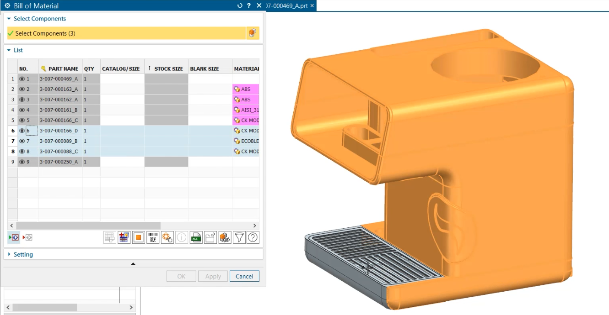Viewport: 609px width, 315px height.
Task: Click the list scrollbar left arrow
Action: tap(12, 226)
